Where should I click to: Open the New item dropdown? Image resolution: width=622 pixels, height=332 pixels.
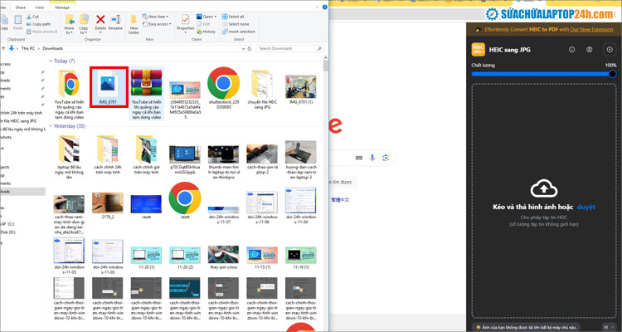[x=155, y=16]
